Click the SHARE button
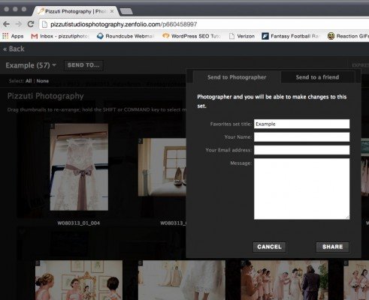 332,247
